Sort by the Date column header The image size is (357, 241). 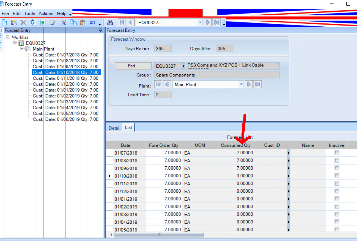click(126, 145)
